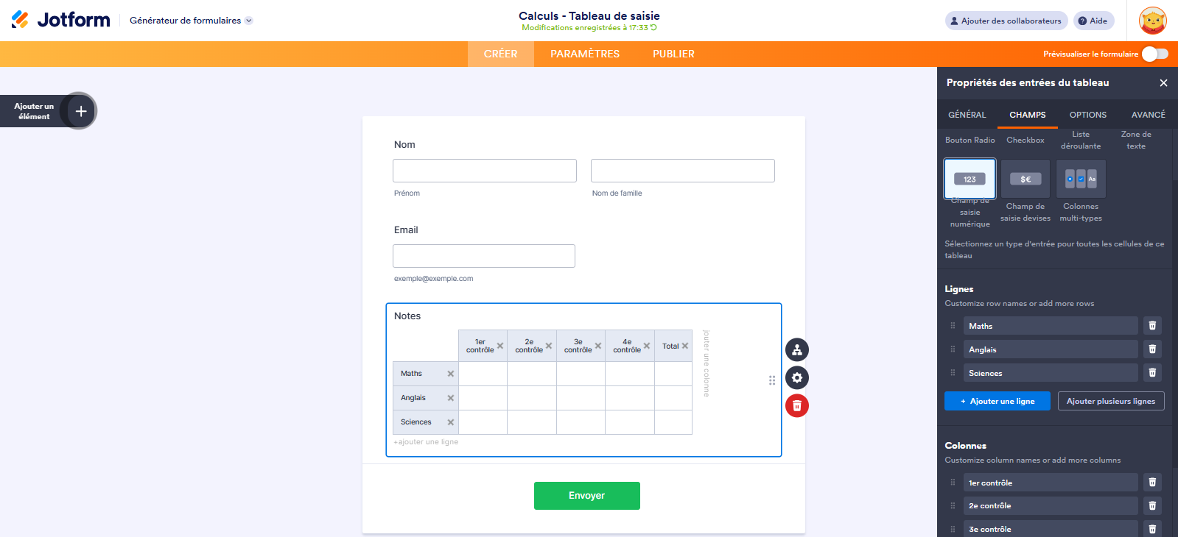Select the Champ de saisie numérique type
1178x537 pixels.
(970, 179)
